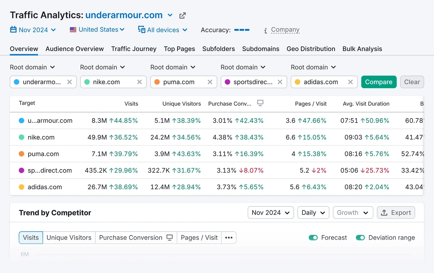Click the Target column header

coord(27,103)
